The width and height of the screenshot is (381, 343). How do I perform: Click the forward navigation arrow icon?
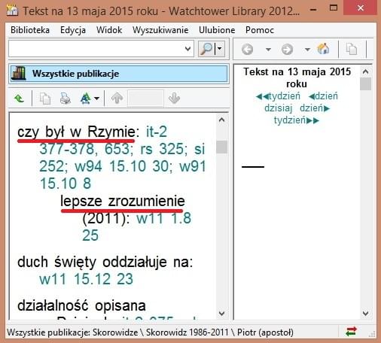[x=287, y=49]
